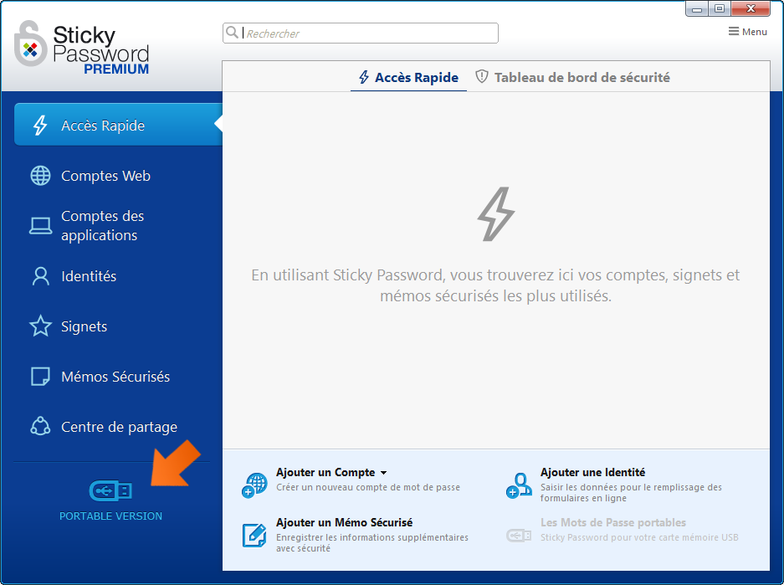
Task: Click the lightning bolt icon in sidebar
Action: point(40,125)
